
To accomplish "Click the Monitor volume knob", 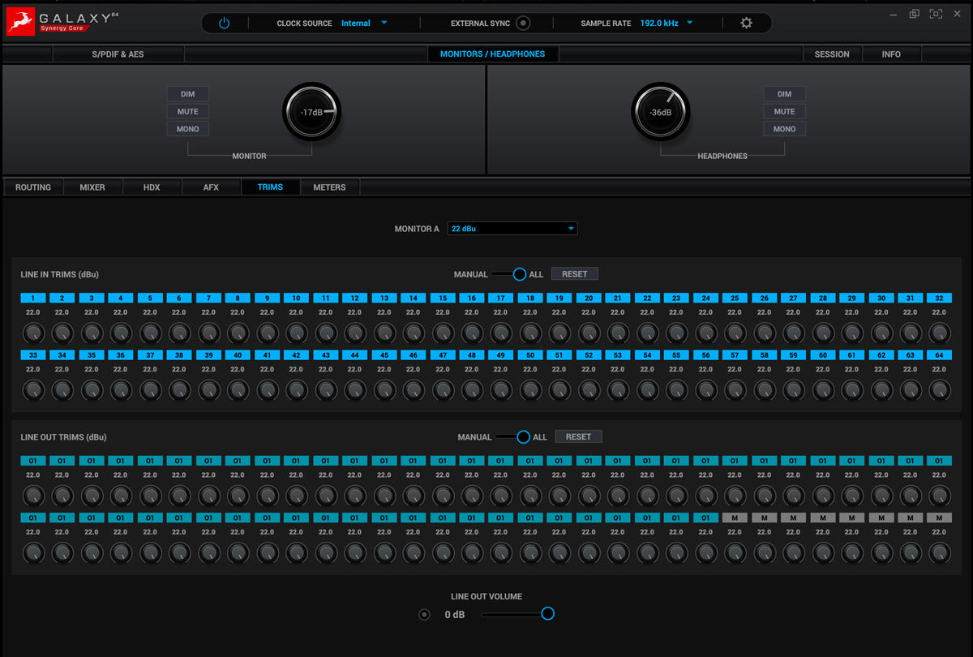I will [312, 112].
